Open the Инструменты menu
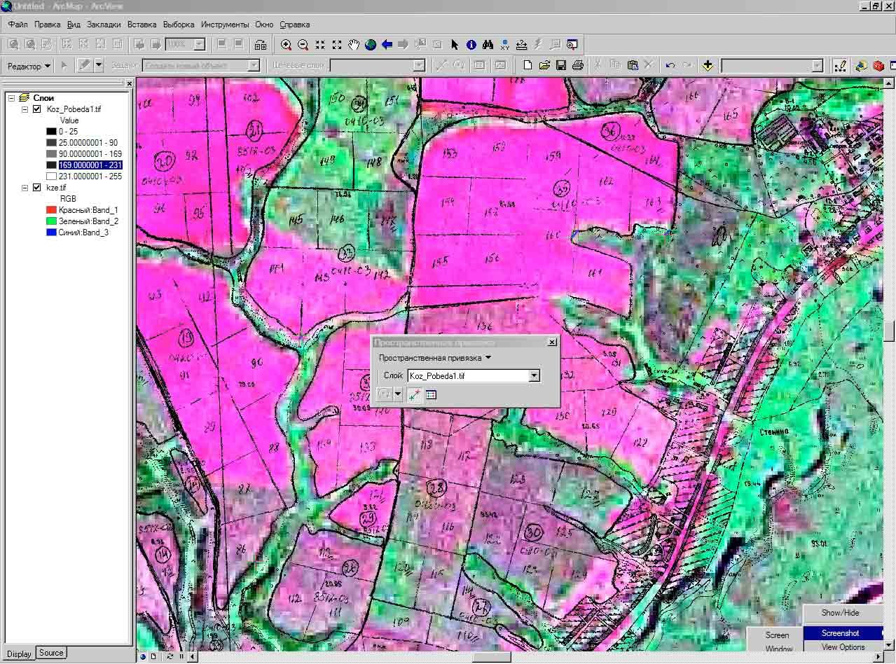This screenshot has height=664, width=896. click(225, 24)
